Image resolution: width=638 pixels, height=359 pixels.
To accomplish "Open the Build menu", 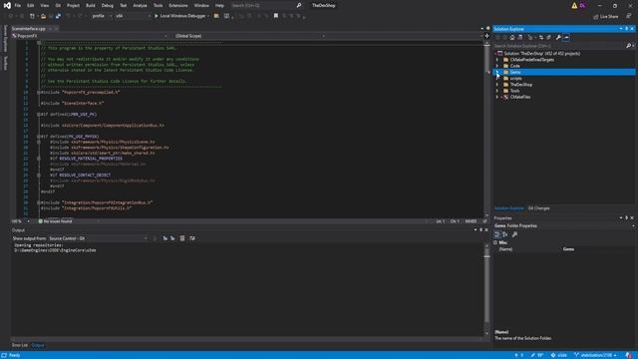I will point(91,5).
